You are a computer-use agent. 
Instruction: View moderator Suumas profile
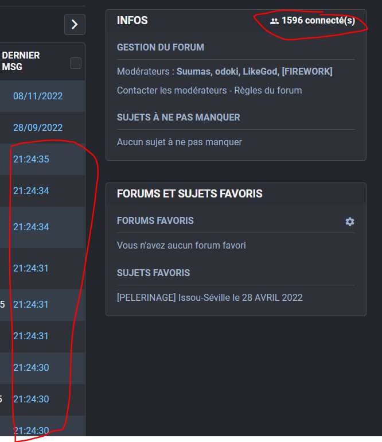(x=193, y=71)
